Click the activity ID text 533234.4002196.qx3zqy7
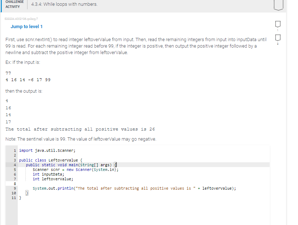Screen dimensions: 298x225 click(x=22, y=18)
